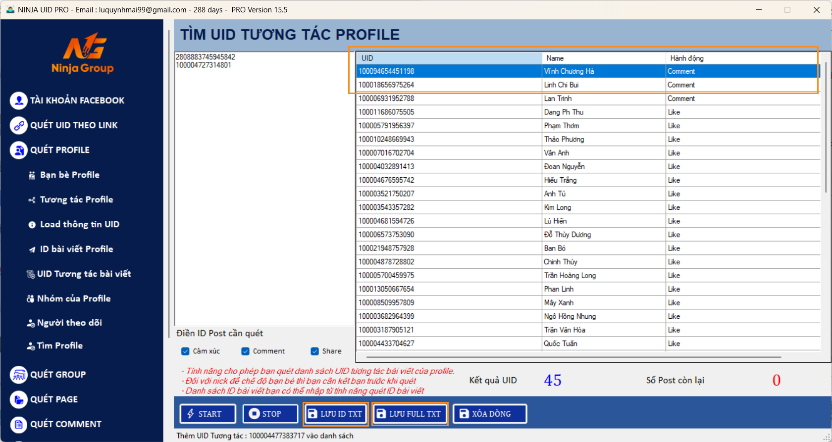832x442 pixels.
Task: Select the Ngô Hồng Nhung row
Action: (588, 316)
